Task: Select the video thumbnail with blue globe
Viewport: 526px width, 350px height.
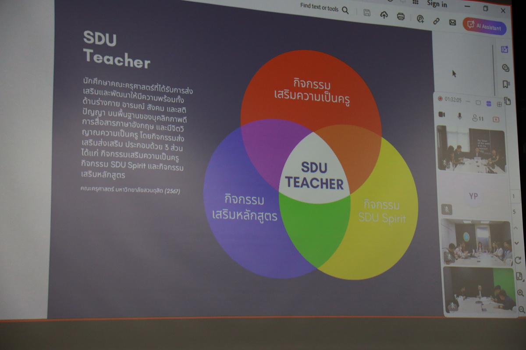Action: click(x=476, y=242)
